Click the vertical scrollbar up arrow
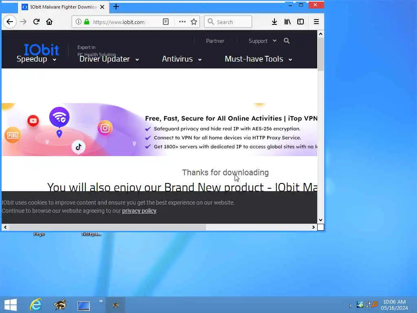 pyautogui.click(x=321, y=34)
